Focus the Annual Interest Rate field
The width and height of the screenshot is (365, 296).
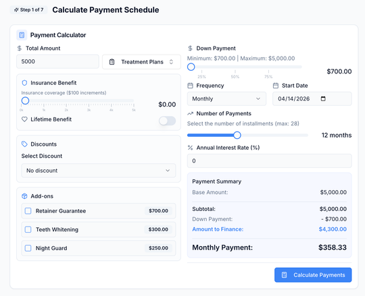269,160
